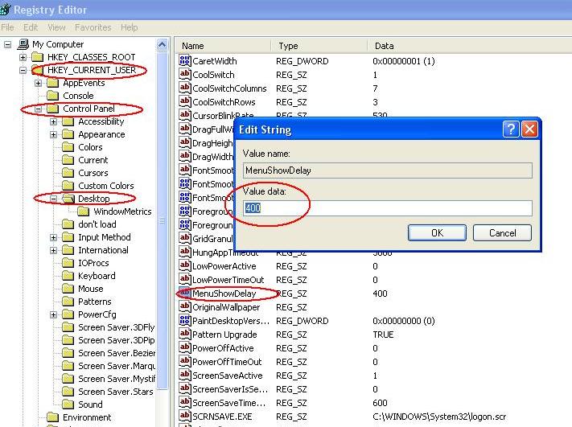The image size is (572, 427).
Task: Select the CoolSwitchColumns string icon
Action: coord(185,88)
